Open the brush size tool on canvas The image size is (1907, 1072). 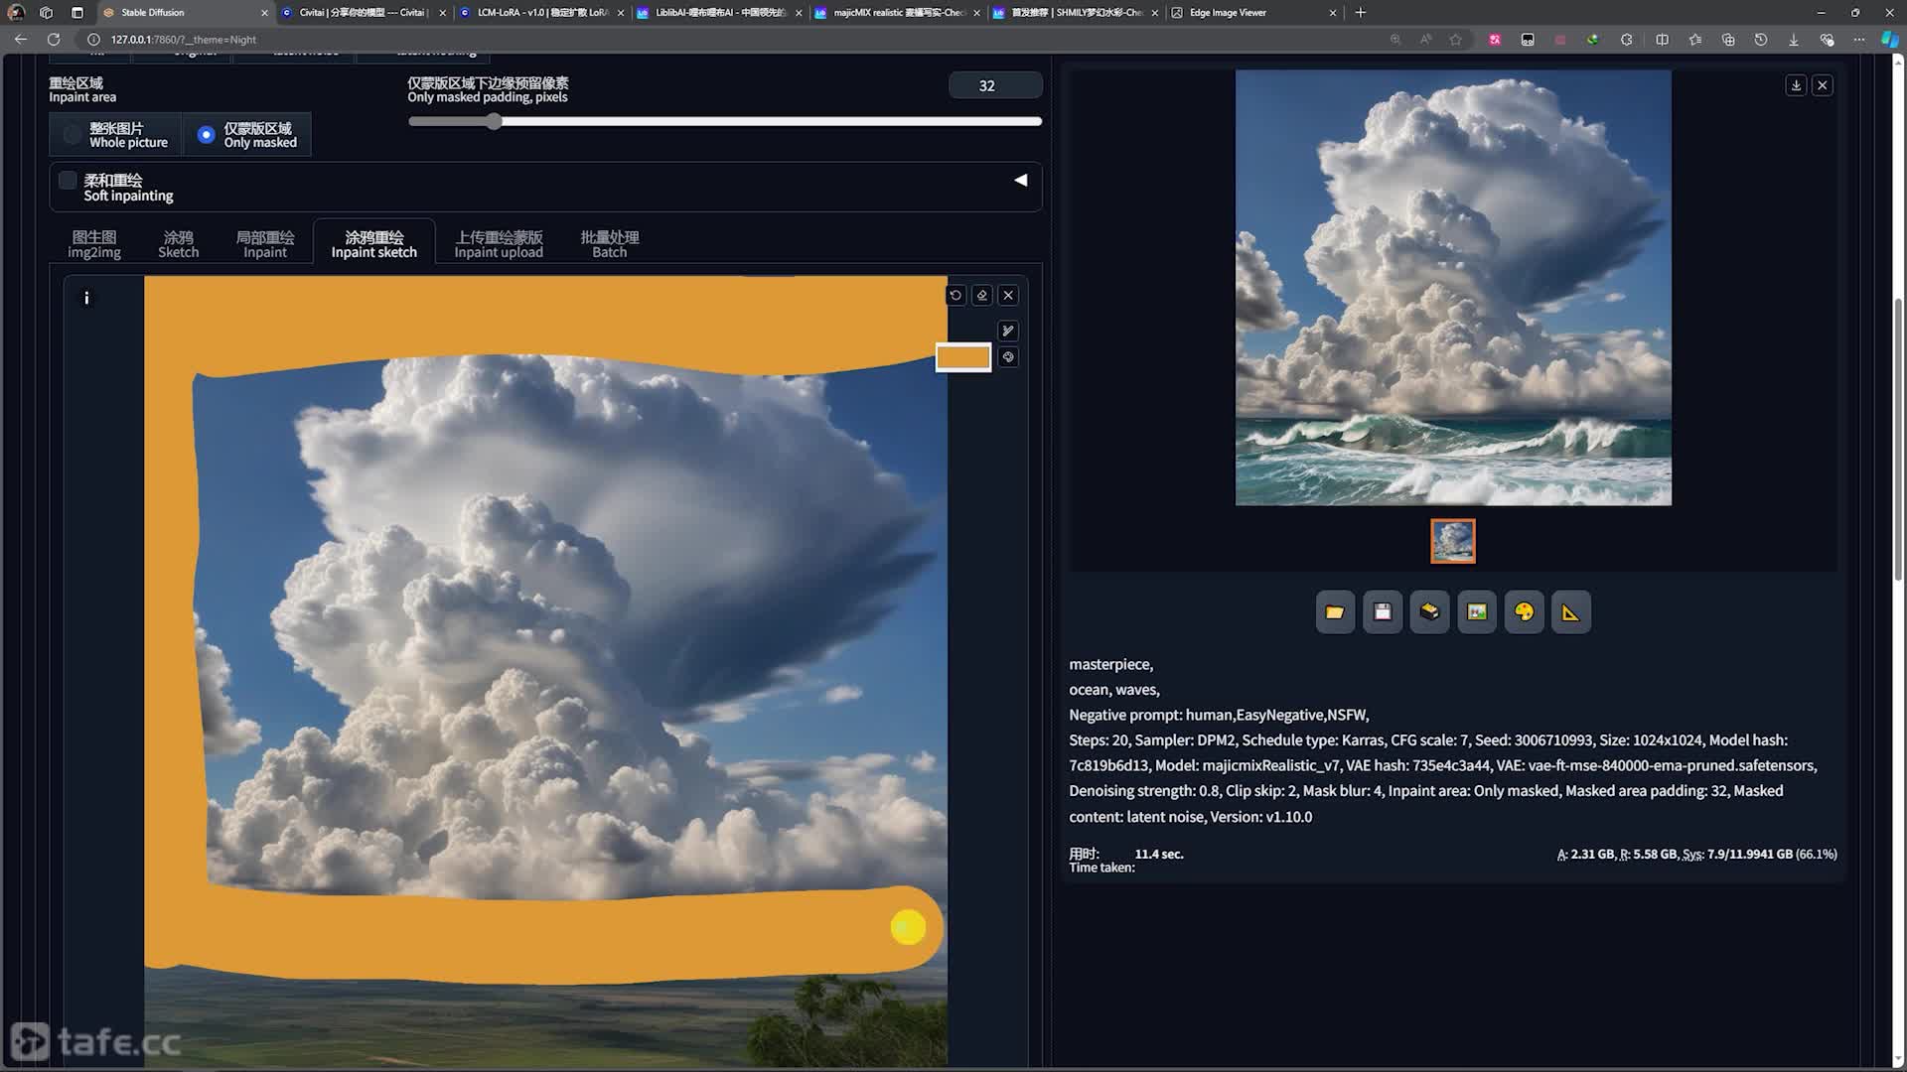(1008, 331)
